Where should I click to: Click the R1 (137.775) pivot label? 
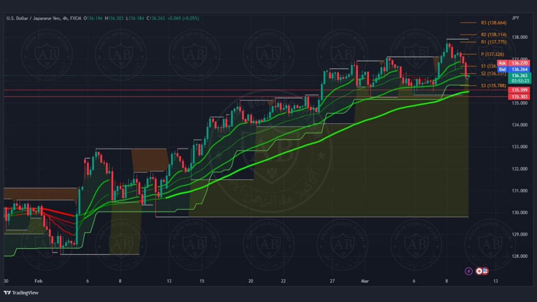(493, 42)
